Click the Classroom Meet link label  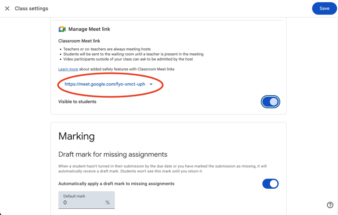[79, 41]
